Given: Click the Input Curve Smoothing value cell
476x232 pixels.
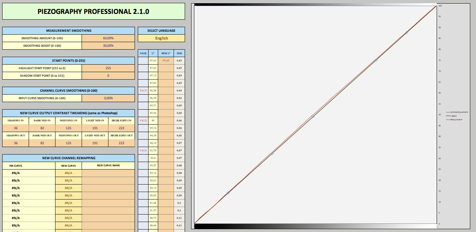Looking at the screenshot, I should click(108, 98).
